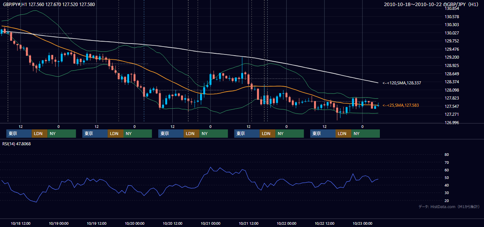Click RSI scale value 60
Image resolution: width=484 pixels, height=227 pixels.
click(447, 170)
